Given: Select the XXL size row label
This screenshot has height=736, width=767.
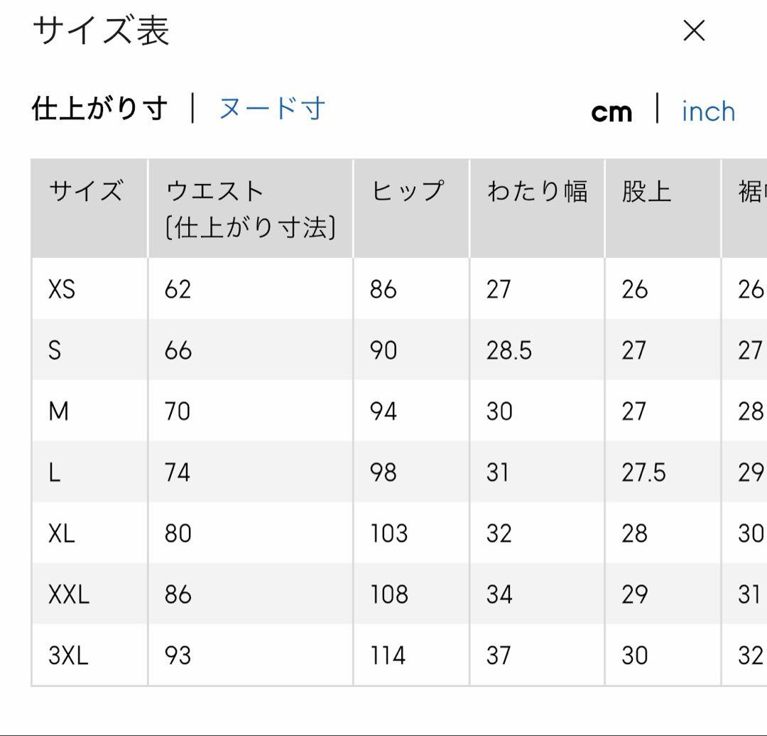Looking at the screenshot, I should 69,595.
